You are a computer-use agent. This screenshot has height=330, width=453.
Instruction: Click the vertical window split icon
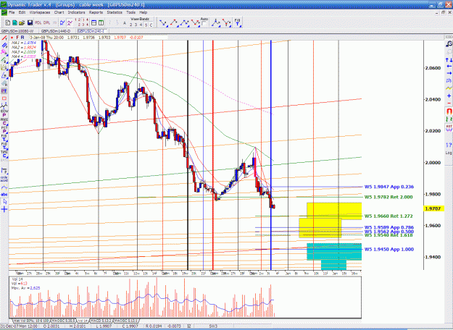(101, 22)
